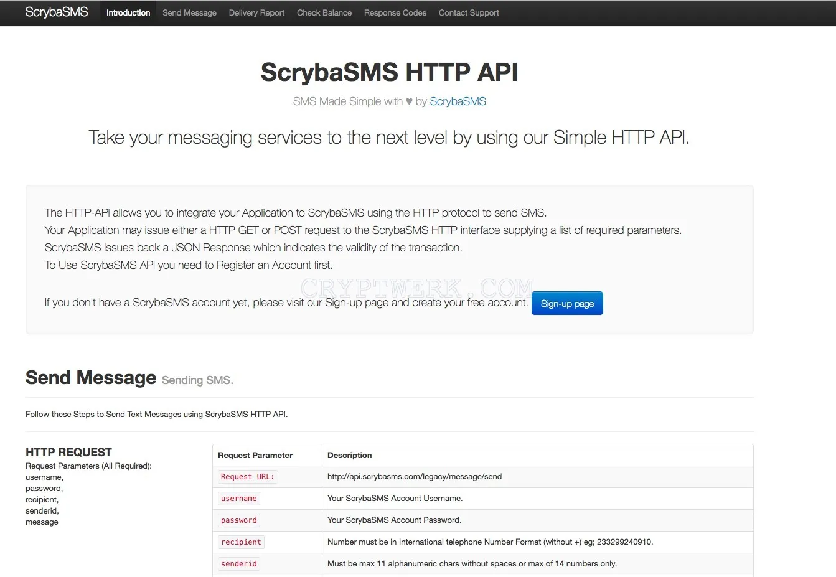Open Response Codes nav item
This screenshot has height=577, width=836.
[x=395, y=12]
